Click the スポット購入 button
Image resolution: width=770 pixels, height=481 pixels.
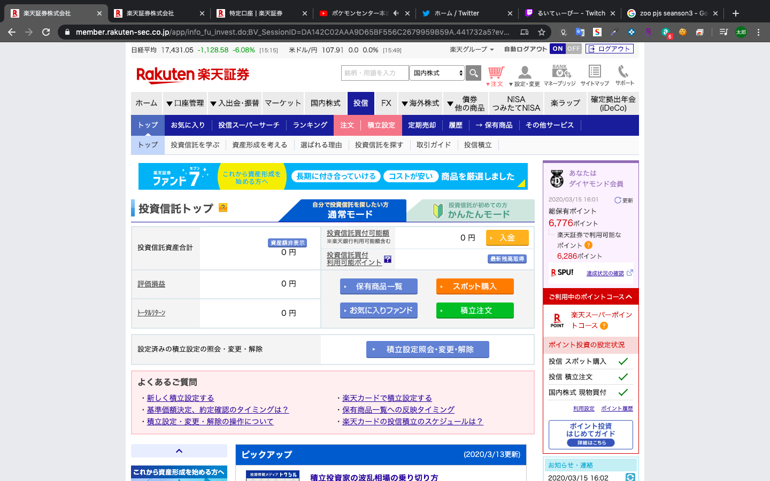(x=475, y=286)
